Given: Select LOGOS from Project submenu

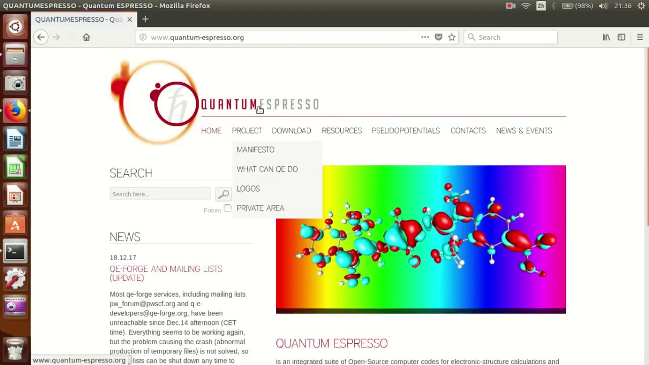Looking at the screenshot, I should [248, 189].
